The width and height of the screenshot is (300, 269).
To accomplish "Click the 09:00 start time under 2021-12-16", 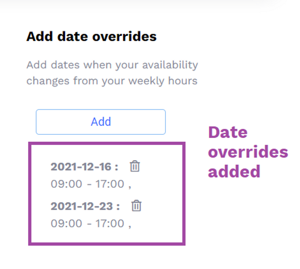I will point(66,184).
